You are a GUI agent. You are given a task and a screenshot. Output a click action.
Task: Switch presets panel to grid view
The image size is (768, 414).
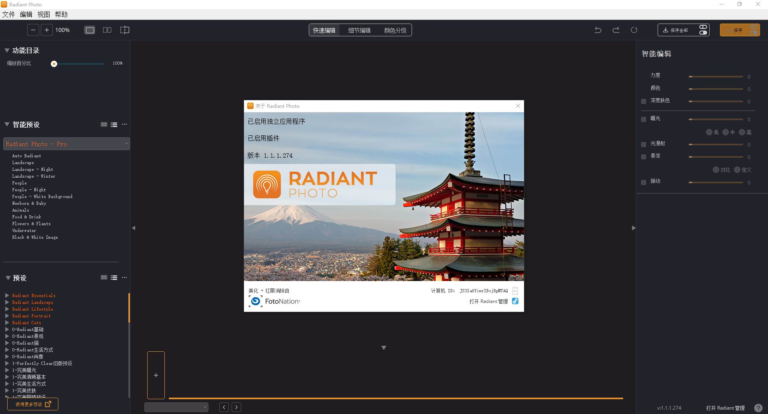(x=104, y=277)
